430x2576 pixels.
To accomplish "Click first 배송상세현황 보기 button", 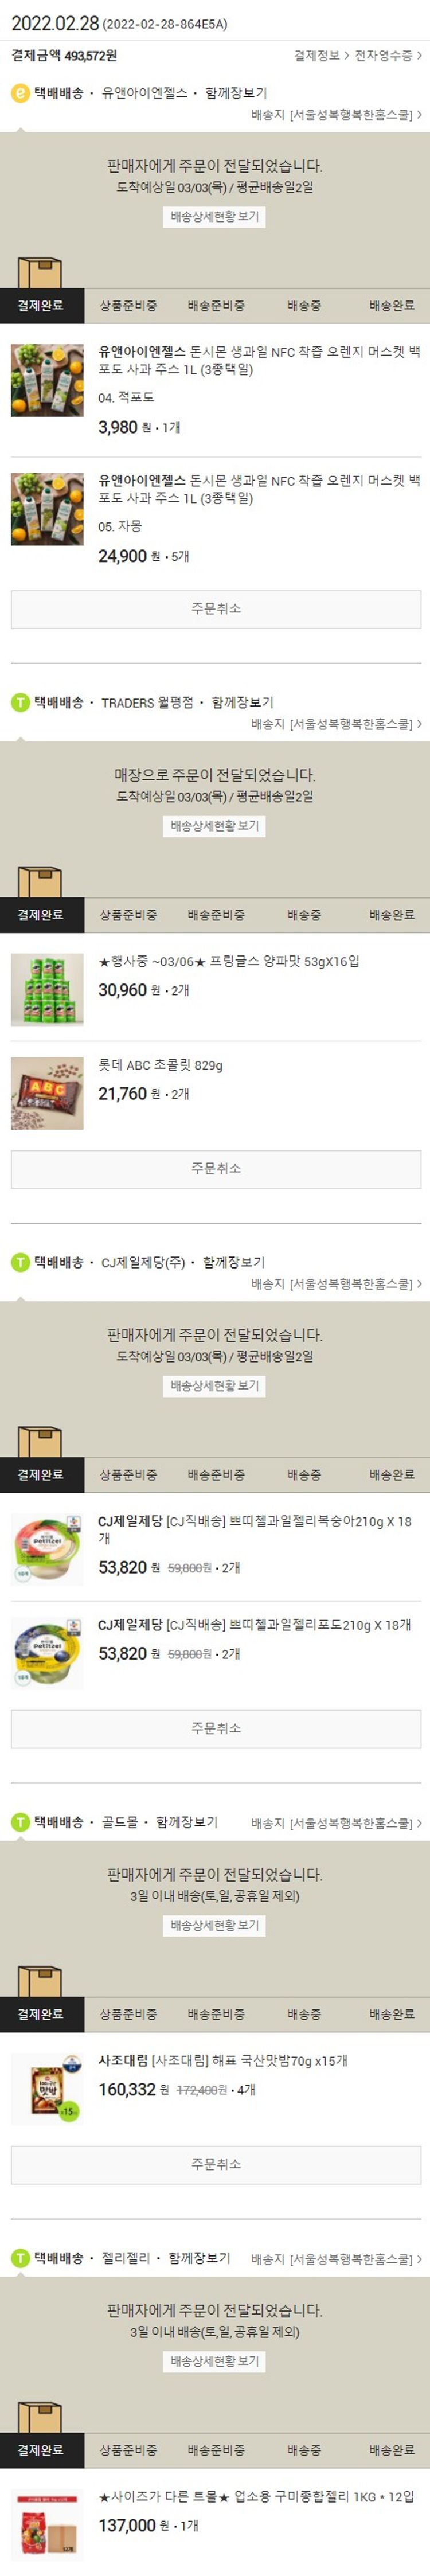I will click(x=214, y=216).
